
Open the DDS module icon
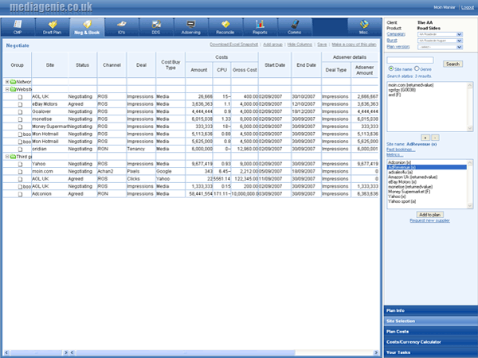156,24
